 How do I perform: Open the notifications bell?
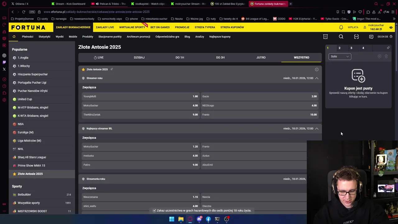(341, 27)
